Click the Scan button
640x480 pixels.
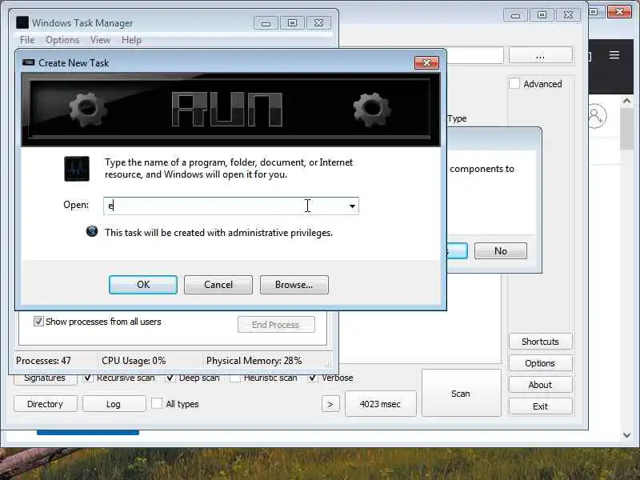coord(461,394)
